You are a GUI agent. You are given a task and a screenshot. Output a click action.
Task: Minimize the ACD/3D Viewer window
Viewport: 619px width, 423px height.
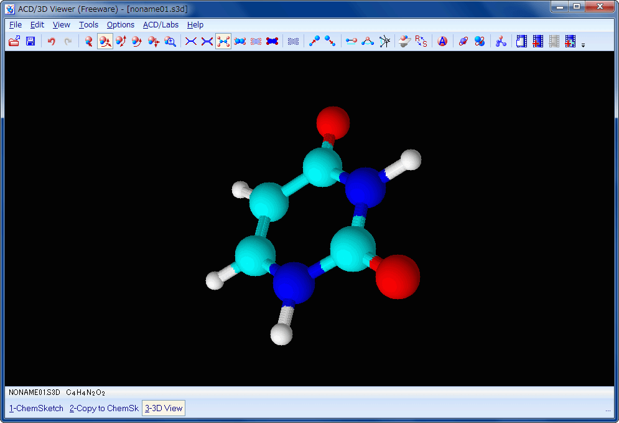pos(559,7)
